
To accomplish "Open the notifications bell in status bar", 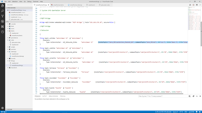I will [200, 112].
